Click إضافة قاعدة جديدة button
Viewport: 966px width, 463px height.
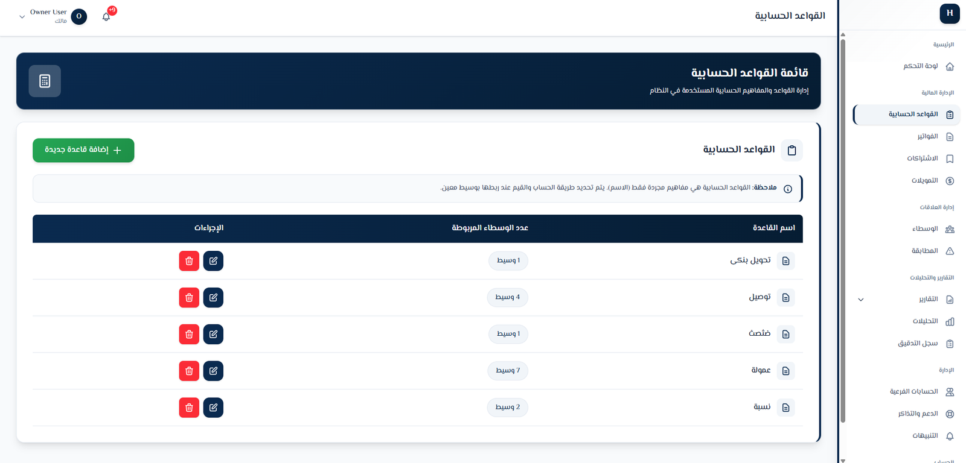click(83, 150)
